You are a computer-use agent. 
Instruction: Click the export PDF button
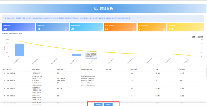click(x=108, y=105)
